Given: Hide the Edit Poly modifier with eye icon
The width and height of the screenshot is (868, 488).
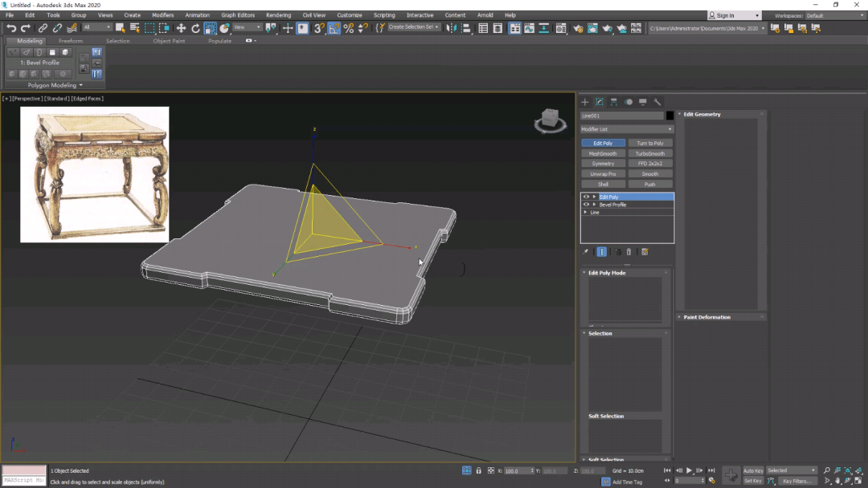Looking at the screenshot, I should [x=586, y=197].
